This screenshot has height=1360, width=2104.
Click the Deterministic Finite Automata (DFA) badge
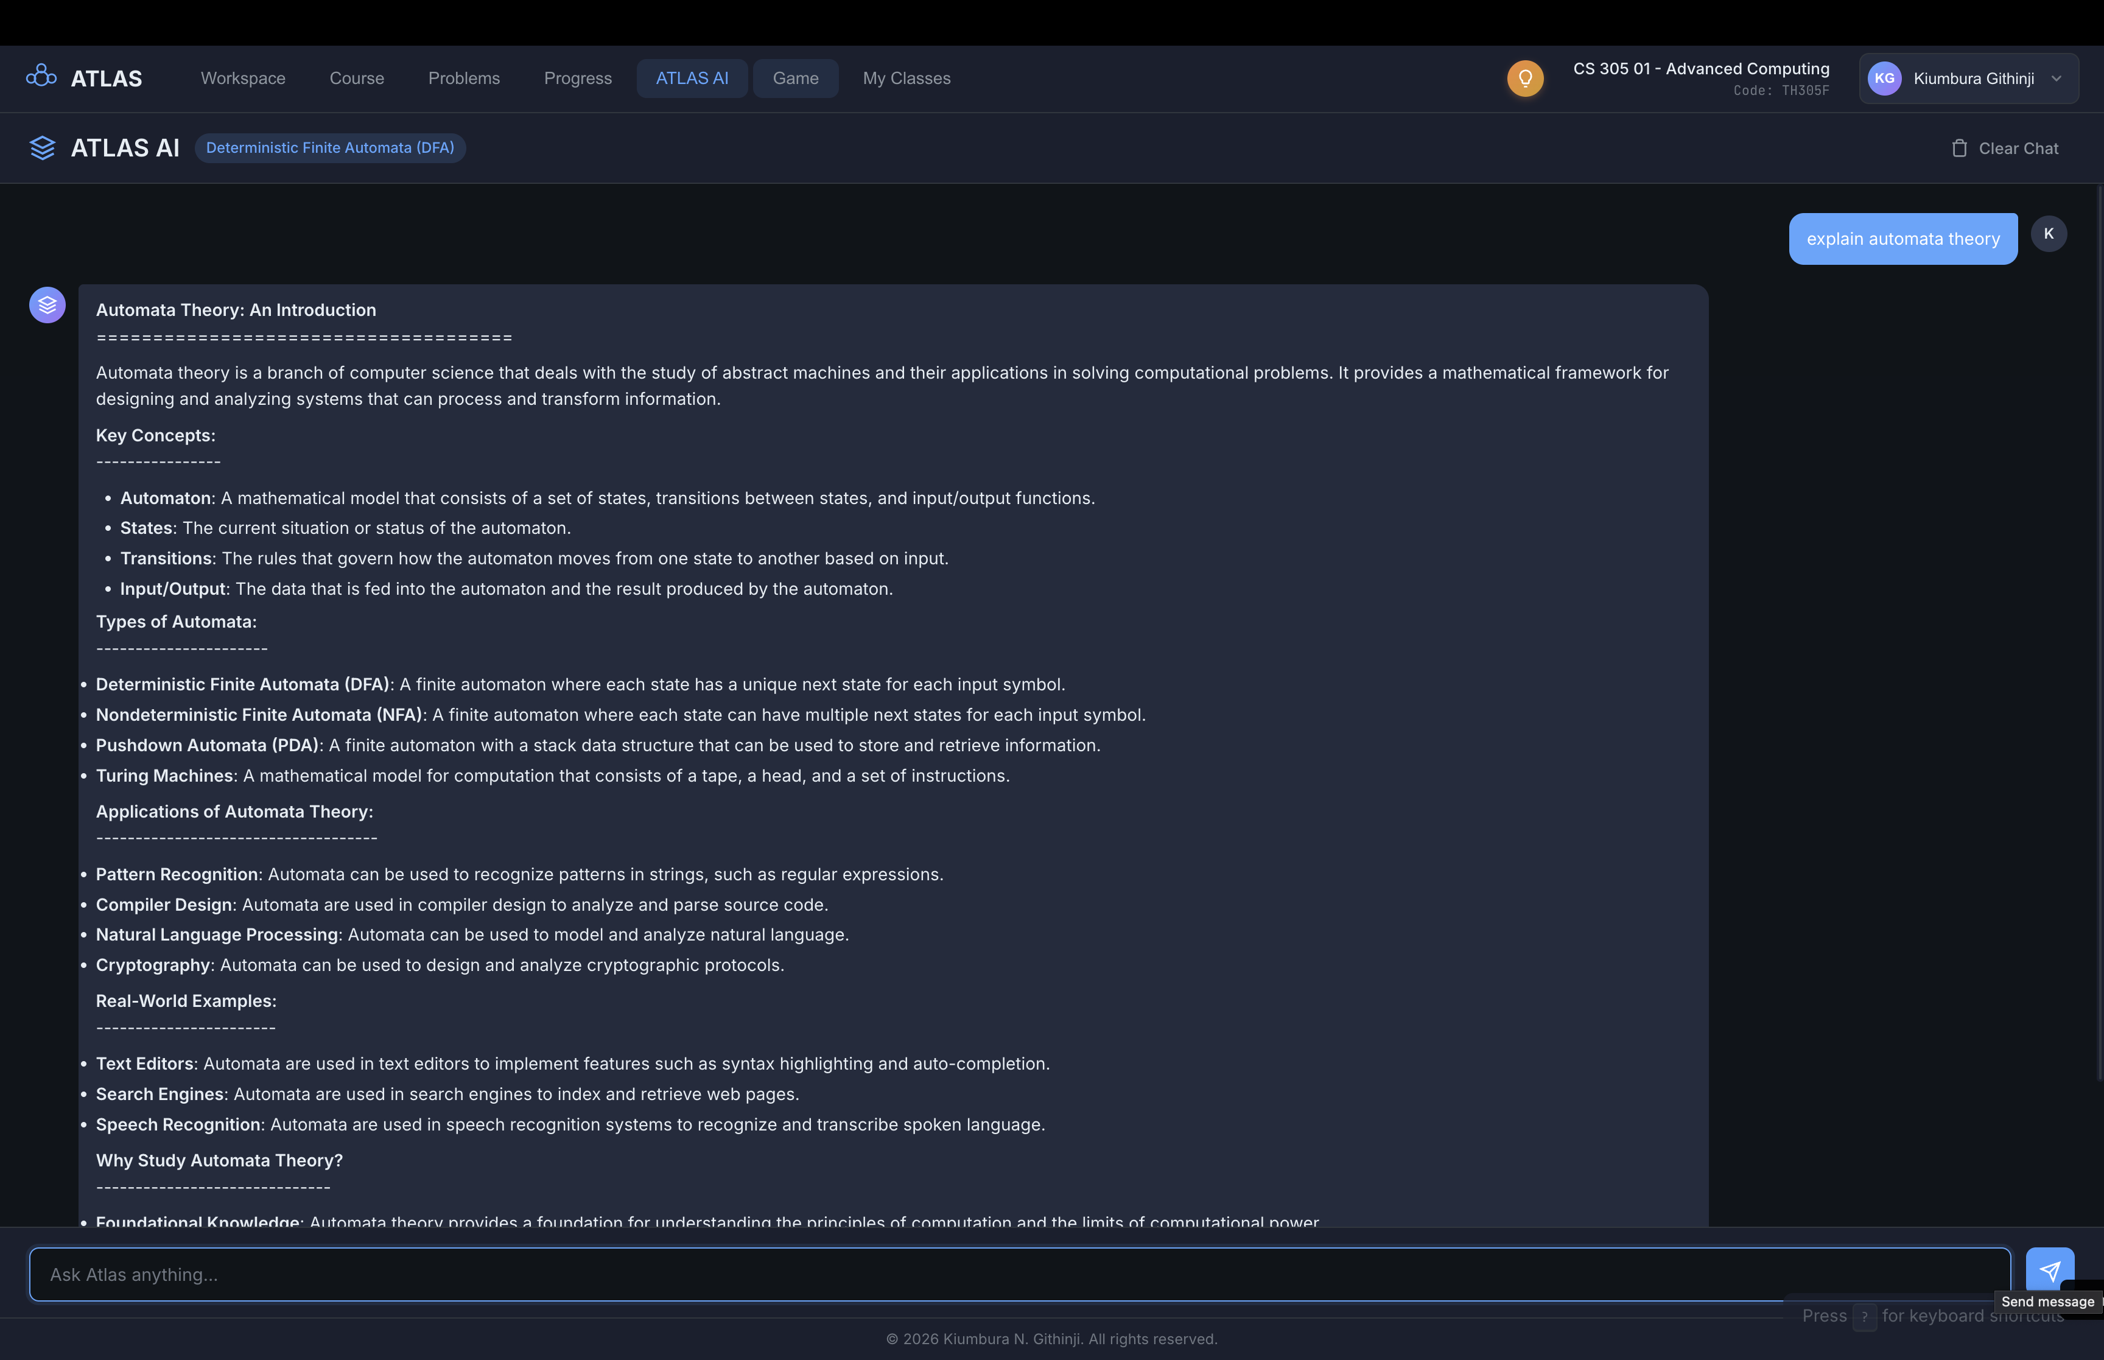[x=330, y=147]
